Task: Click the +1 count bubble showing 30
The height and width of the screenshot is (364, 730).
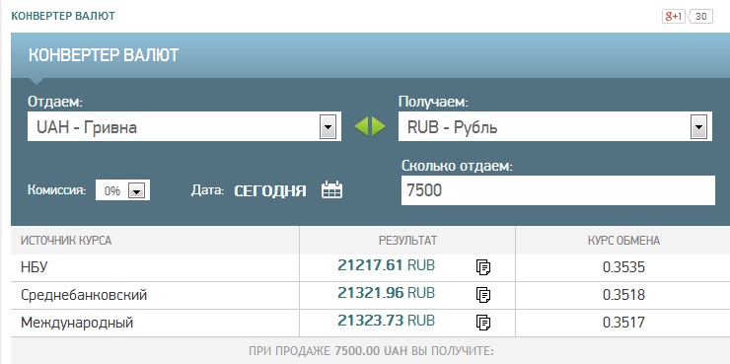Action: point(700,17)
